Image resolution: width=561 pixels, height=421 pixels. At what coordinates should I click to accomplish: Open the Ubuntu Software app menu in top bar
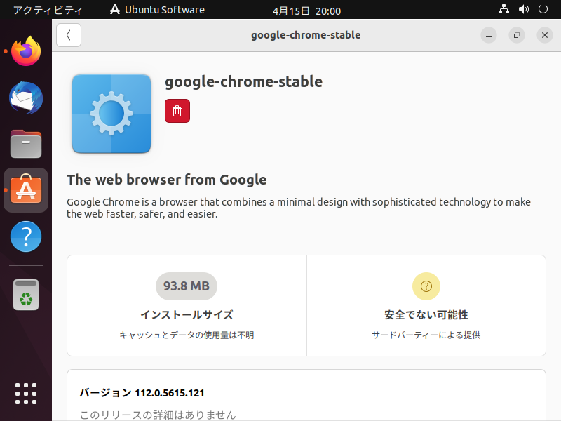157,10
